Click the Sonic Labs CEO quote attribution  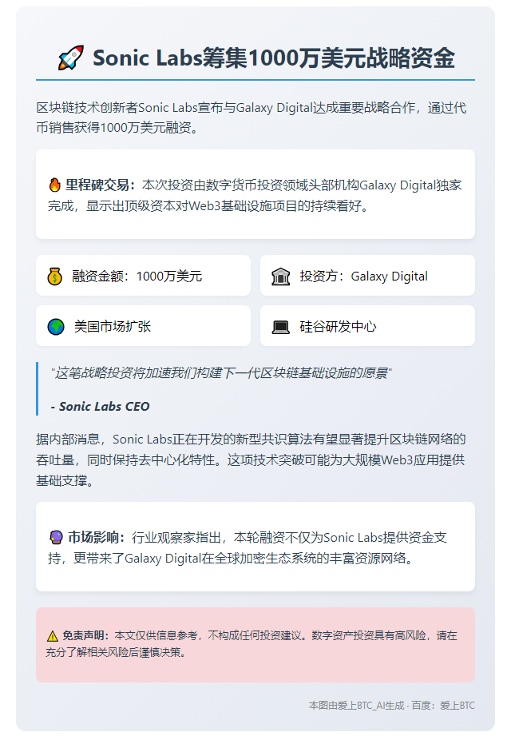tap(100, 407)
